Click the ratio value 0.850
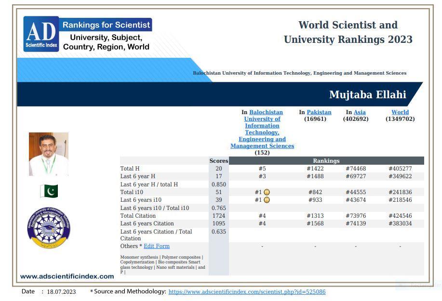The width and height of the screenshot is (442, 301). [219, 184]
